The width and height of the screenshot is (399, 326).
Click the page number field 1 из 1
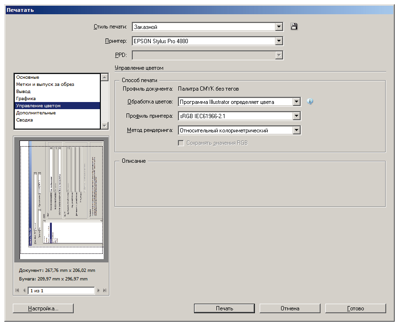tap(61, 290)
